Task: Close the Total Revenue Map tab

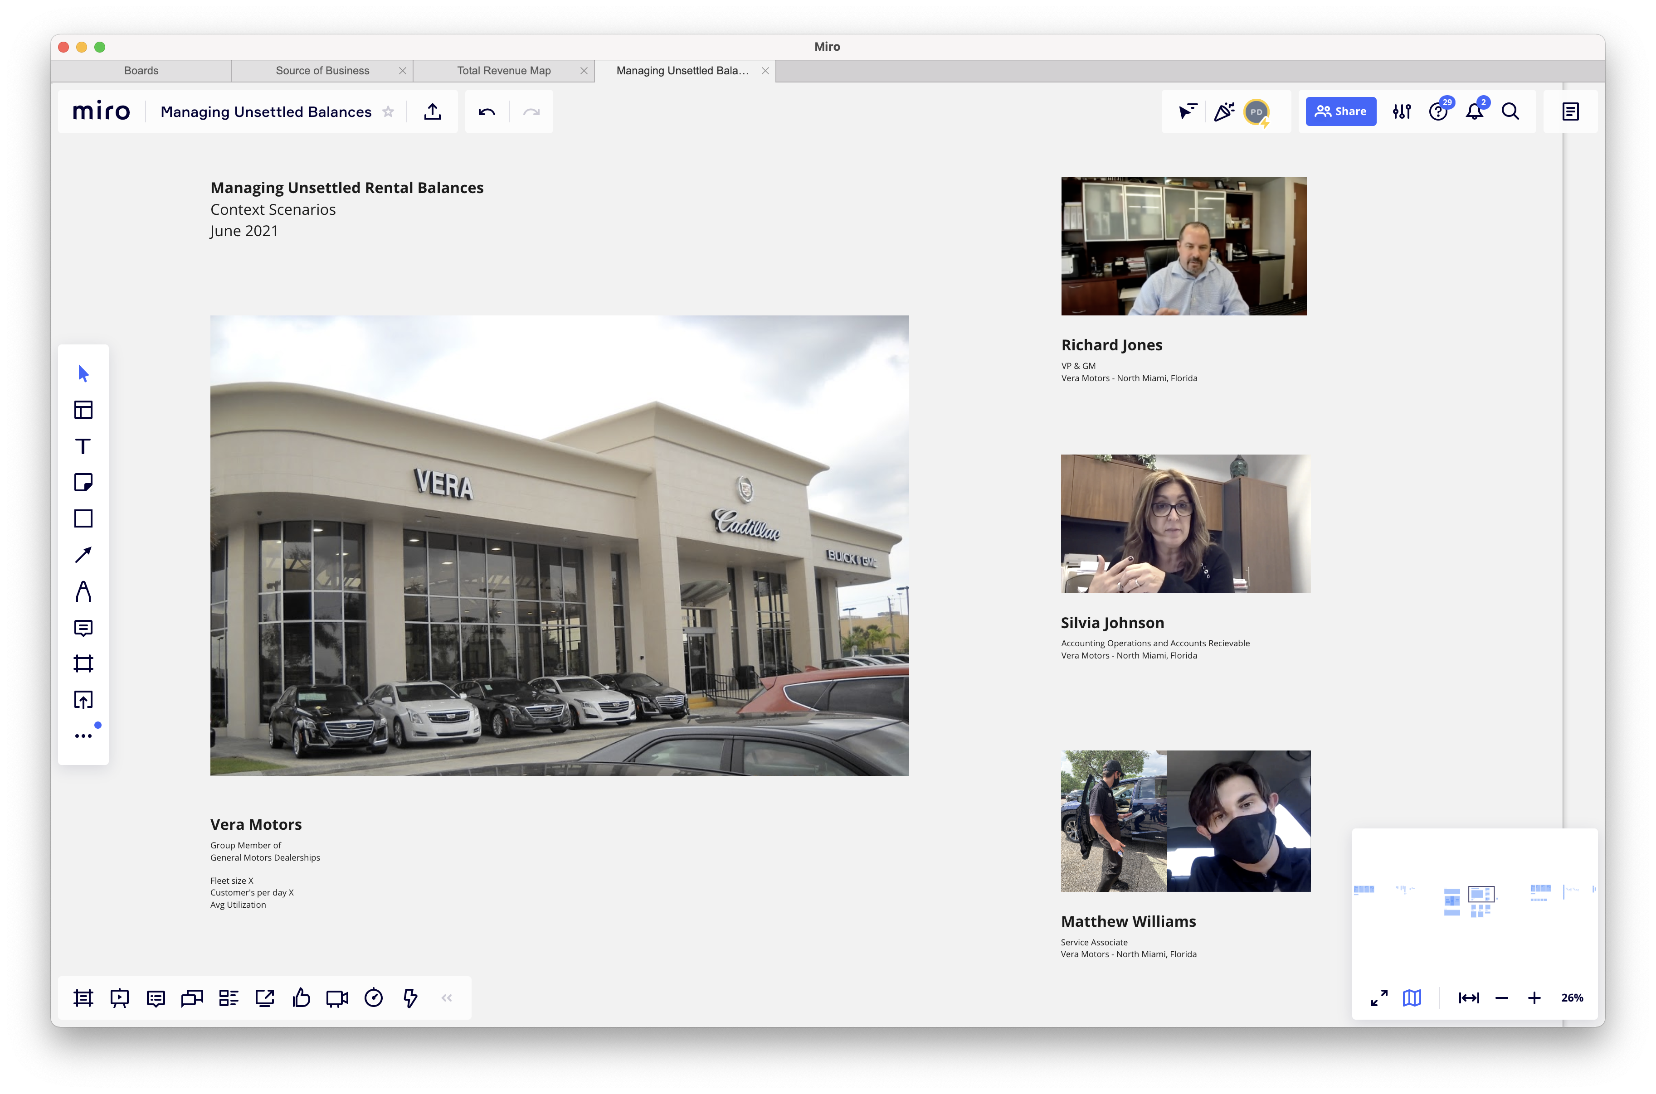Action: pyautogui.click(x=584, y=70)
